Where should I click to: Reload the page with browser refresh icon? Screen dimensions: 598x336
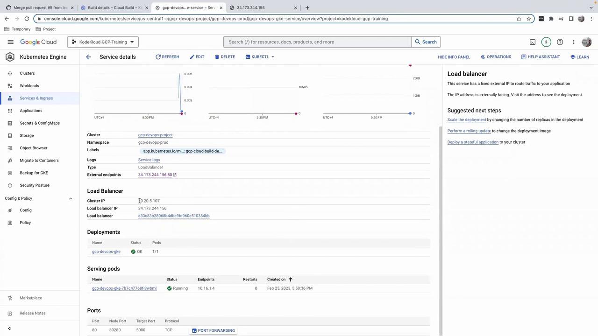27,19
